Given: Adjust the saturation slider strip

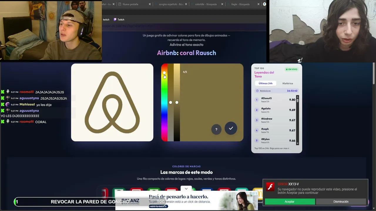Looking at the screenshot, I should [x=170, y=103].
